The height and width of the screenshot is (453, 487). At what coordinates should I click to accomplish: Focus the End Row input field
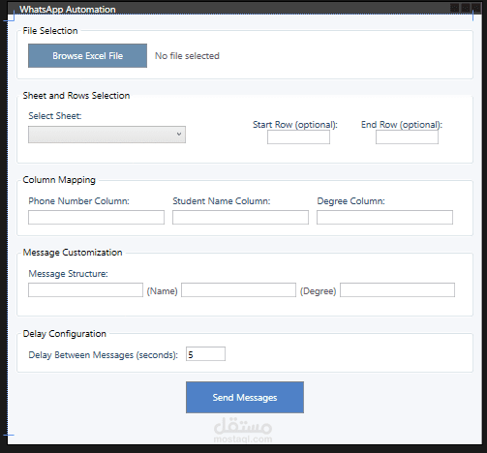coord(407,137)
